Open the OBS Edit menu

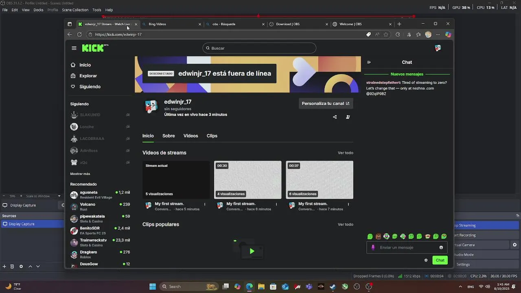click(15, 10)
